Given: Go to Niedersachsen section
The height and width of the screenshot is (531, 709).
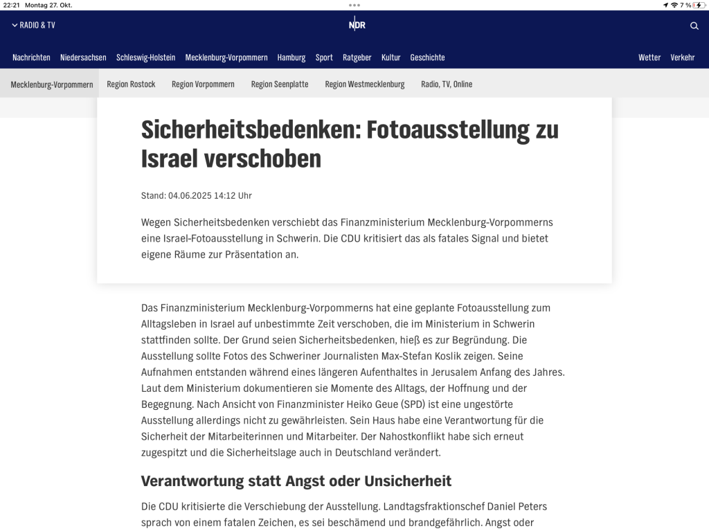Looking at the screenshot, I should (83, 57).
